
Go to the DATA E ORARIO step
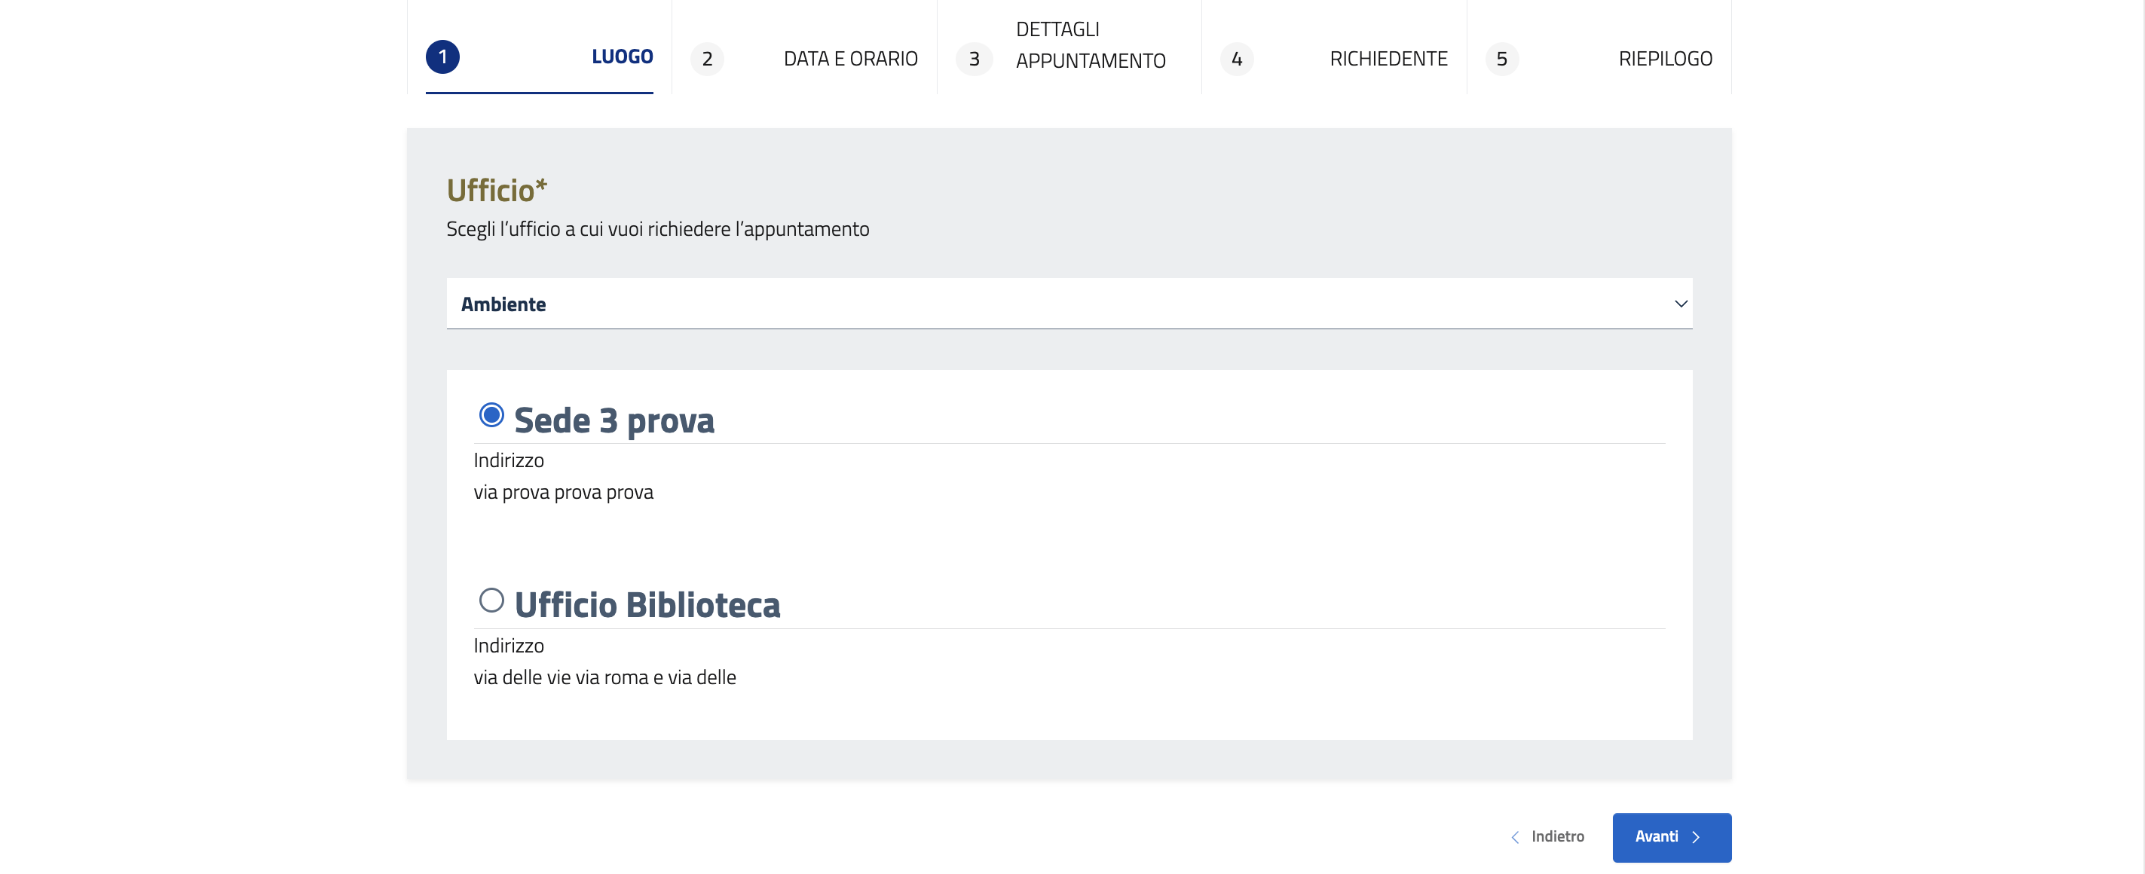[x=850, y=59]
